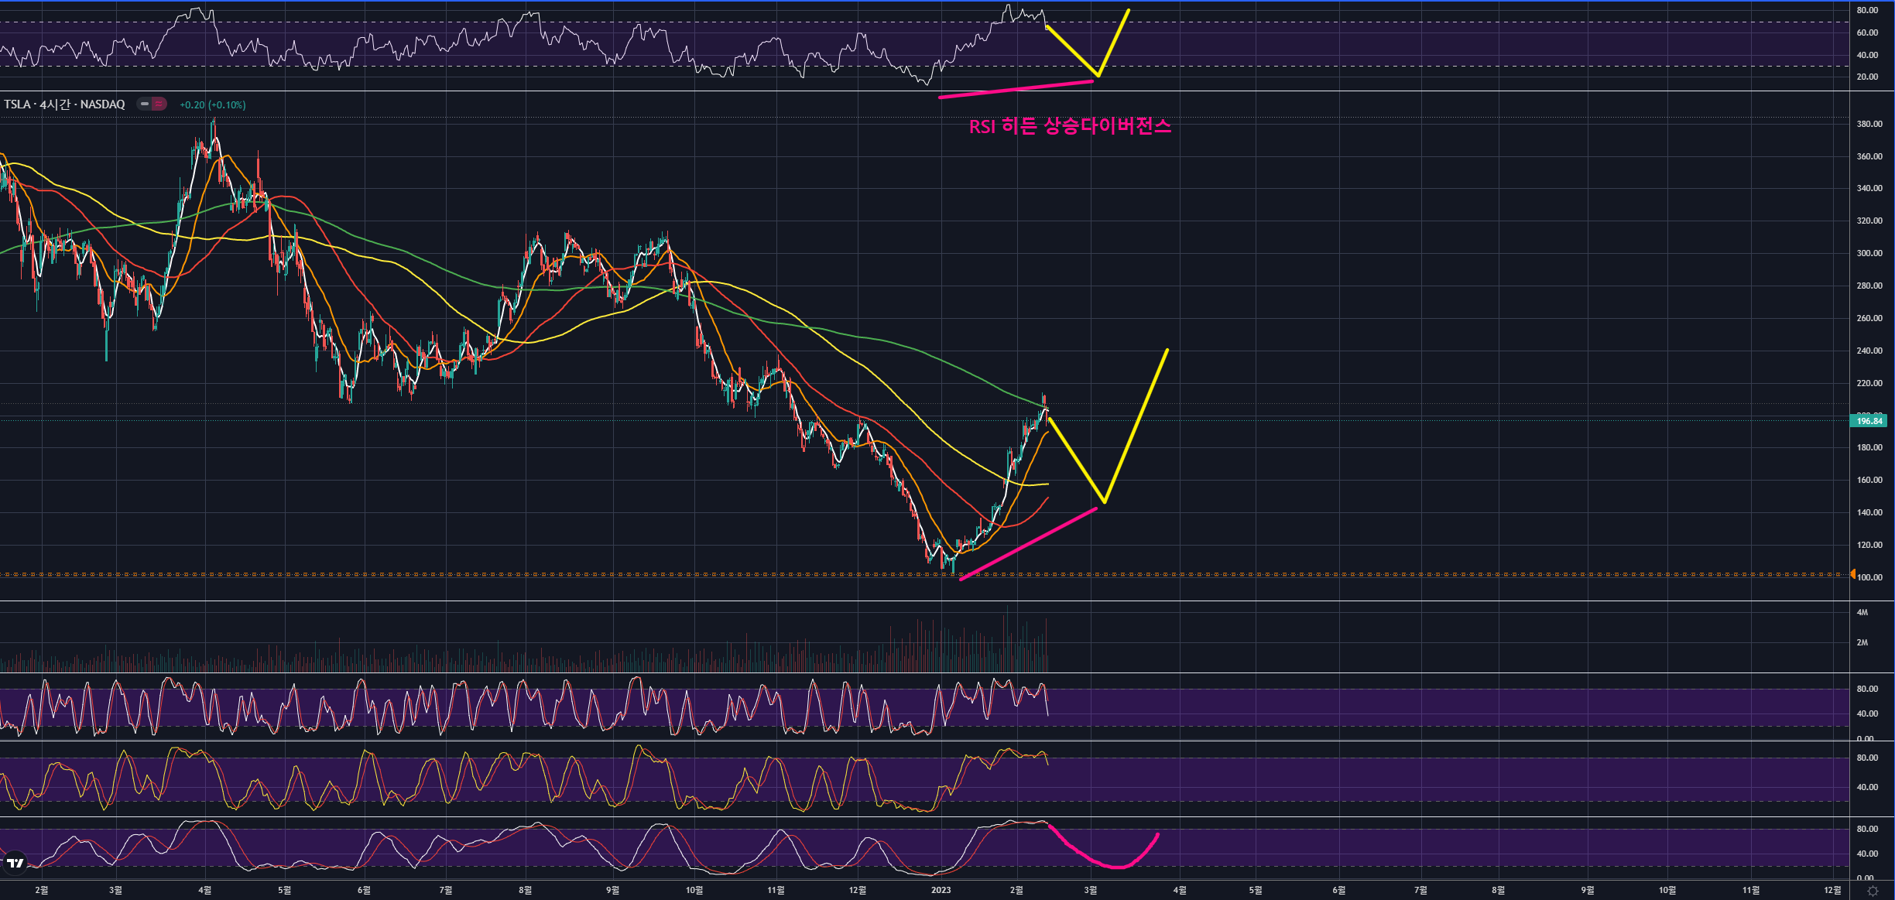Click the pink ≈ data indicator icon
This screenshot has width=1895, height=900.
pyautogui.click(x=159, y=104)
